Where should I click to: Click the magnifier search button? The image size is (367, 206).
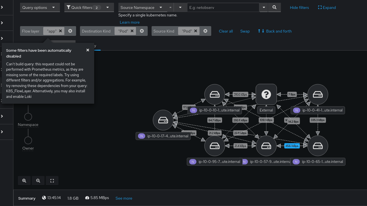tap(274, 8)
